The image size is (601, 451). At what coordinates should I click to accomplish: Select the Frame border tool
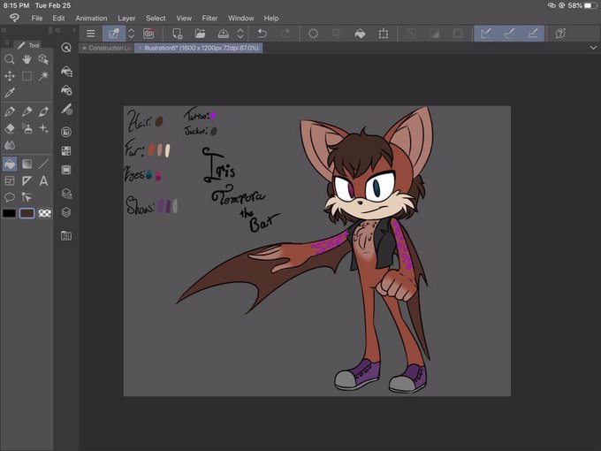(10, 180)
